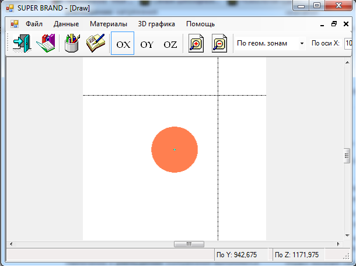This screenshot has width=356, height=266.
Task: Click the vertical scrollbar thumb
Action: click(x=347, y=156)
